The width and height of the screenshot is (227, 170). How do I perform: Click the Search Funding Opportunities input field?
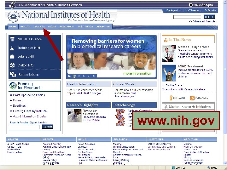point(25,127)
